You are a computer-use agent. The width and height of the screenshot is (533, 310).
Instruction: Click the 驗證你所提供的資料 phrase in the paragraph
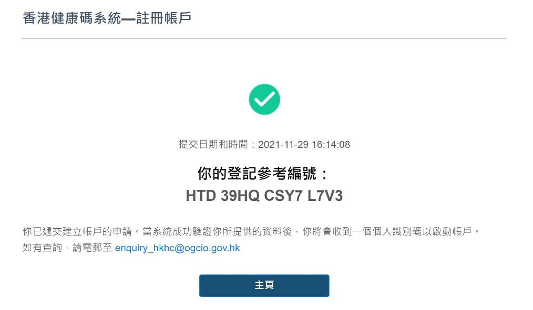pyautogui.click(x=238, y=232)
